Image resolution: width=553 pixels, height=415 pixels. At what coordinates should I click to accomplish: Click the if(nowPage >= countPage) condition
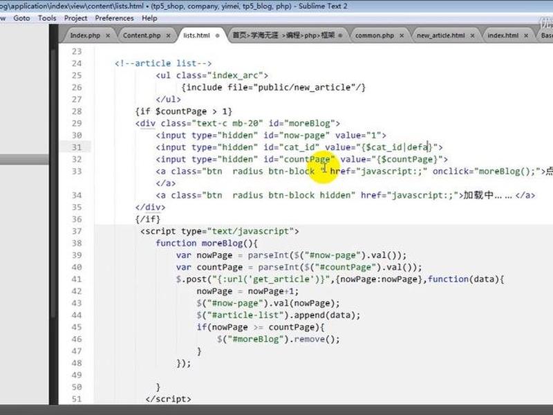pos(261,327)
